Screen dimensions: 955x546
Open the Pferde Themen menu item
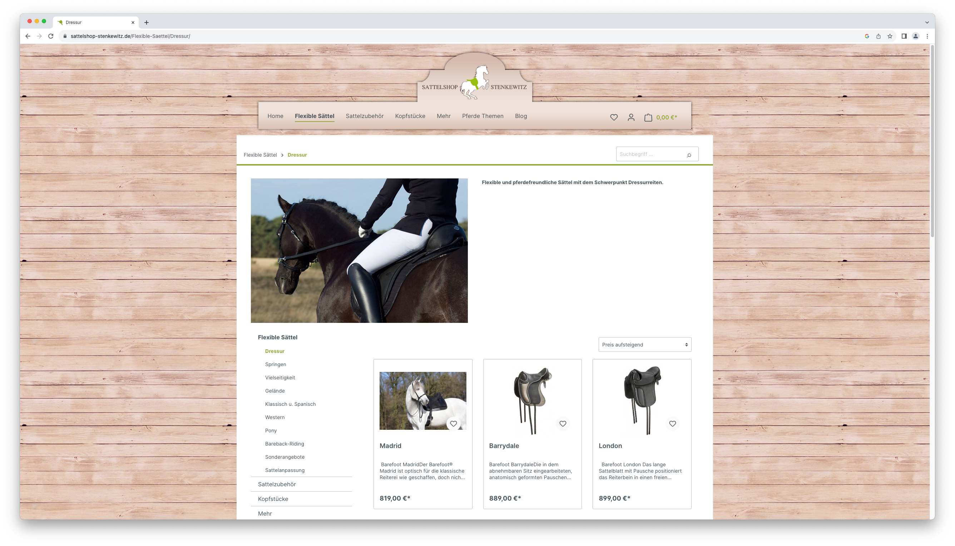click(483, 116)
